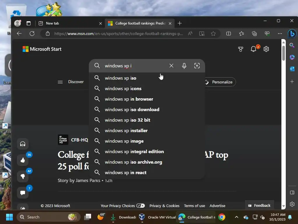Add this page to favorites star
298x224 pixels.
point(213,34)
